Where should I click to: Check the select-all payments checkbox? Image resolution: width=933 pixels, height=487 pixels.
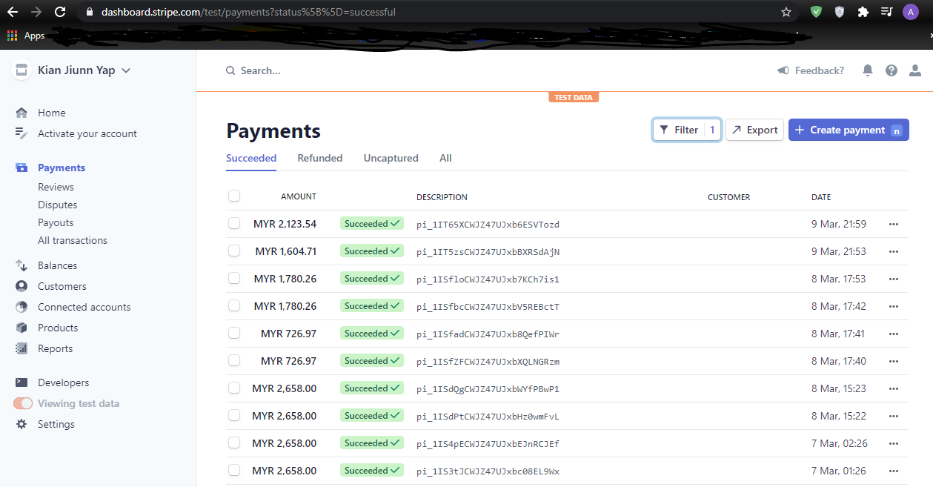coord(234,196)
